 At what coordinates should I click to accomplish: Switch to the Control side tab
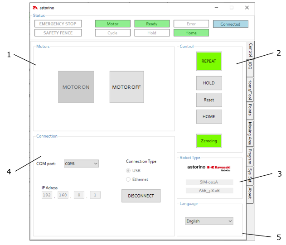pos(251,50)
